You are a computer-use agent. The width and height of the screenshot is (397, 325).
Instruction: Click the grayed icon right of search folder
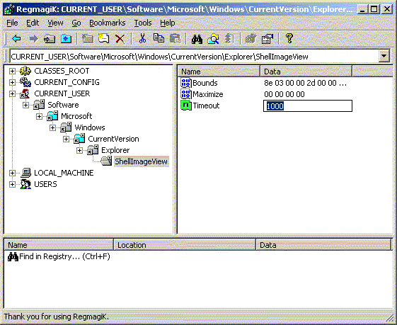click(229, 39)
